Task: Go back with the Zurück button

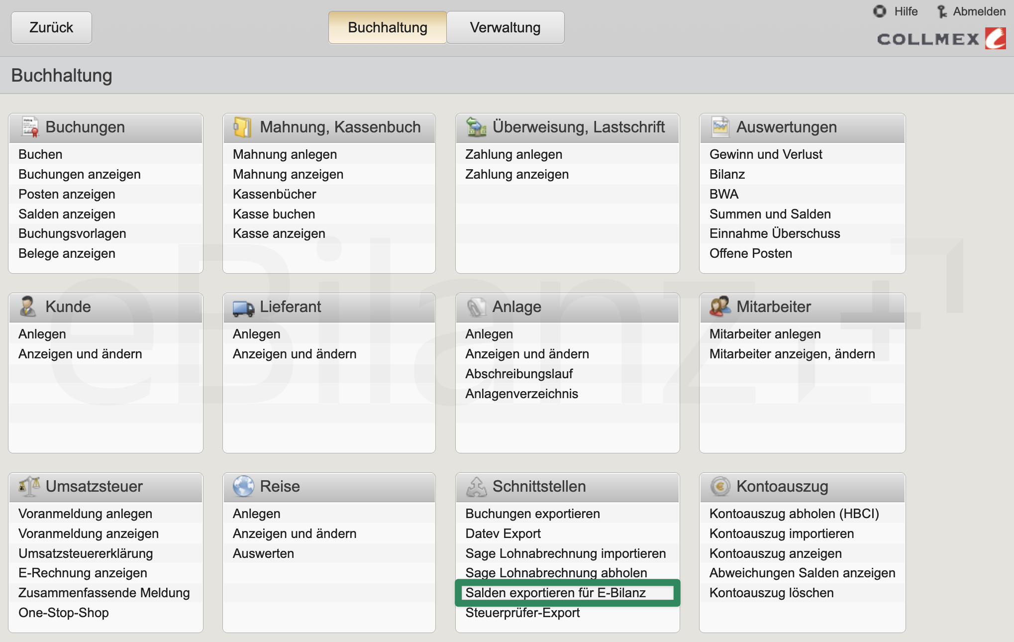Action: point(51,27)
